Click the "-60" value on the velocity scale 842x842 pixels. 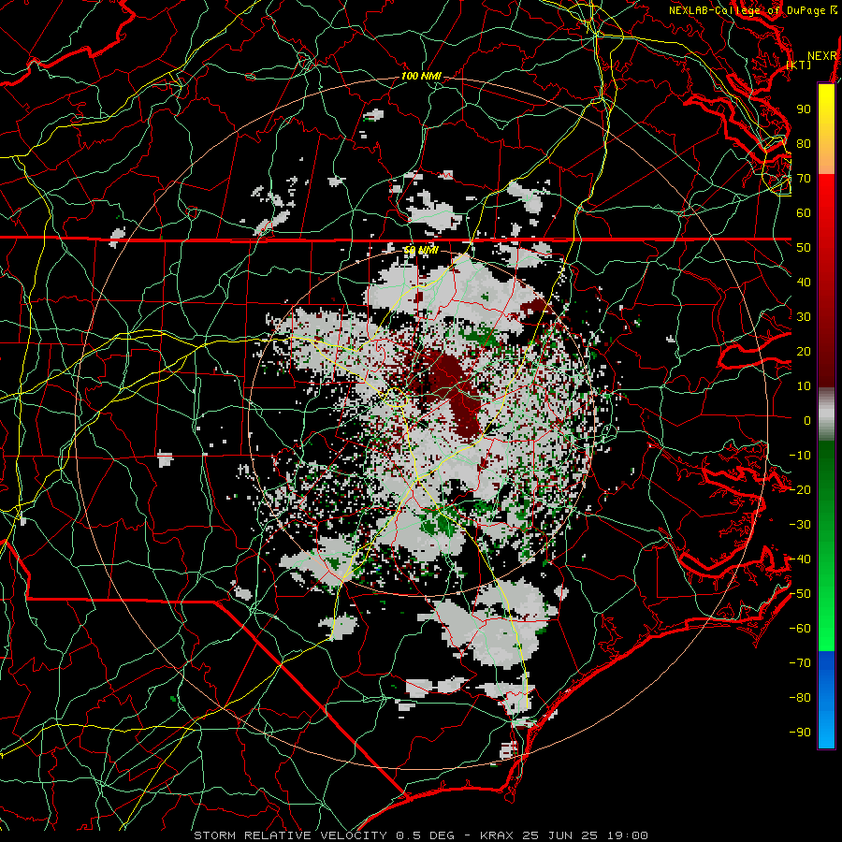(x=800, y=629)
